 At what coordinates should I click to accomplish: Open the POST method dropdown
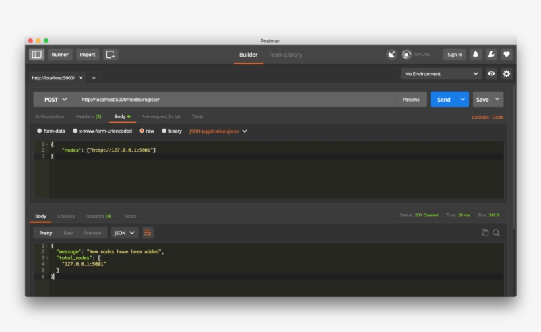coord(55,100)
